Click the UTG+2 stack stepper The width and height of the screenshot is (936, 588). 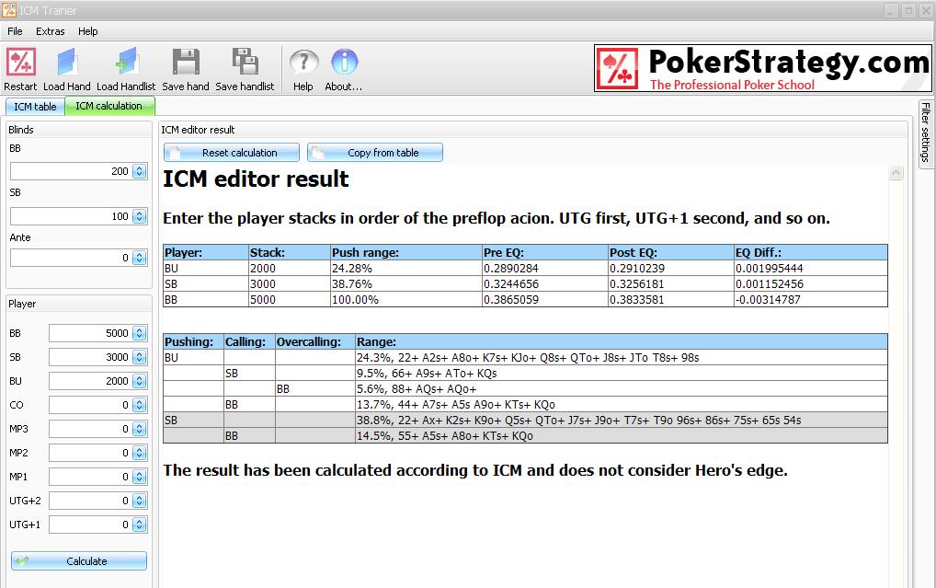tap(140, 501)
